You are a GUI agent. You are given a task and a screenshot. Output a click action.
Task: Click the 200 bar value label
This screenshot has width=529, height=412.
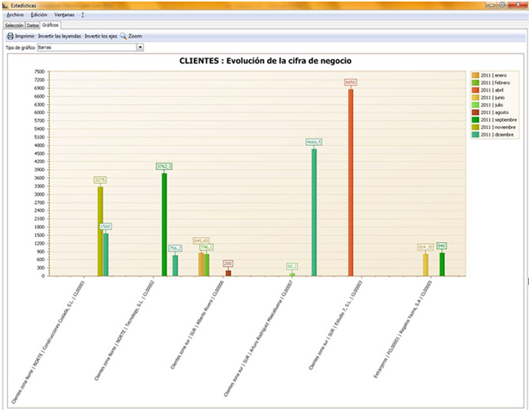click(x=228, y=264)
